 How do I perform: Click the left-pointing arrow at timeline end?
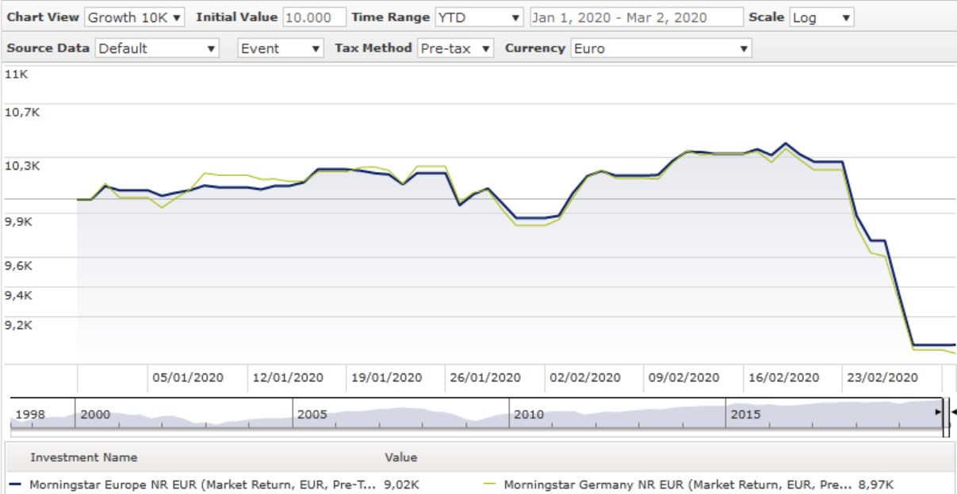pos(953,413)
